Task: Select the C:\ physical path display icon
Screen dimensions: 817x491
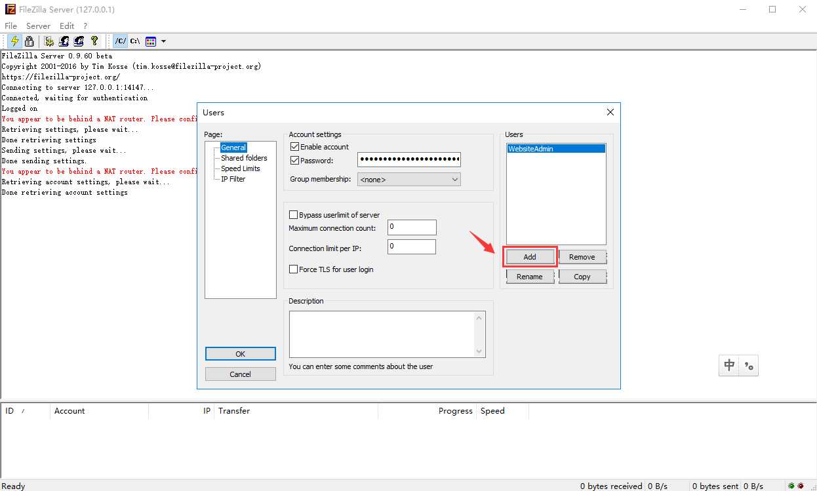Action: pos(135,41)
